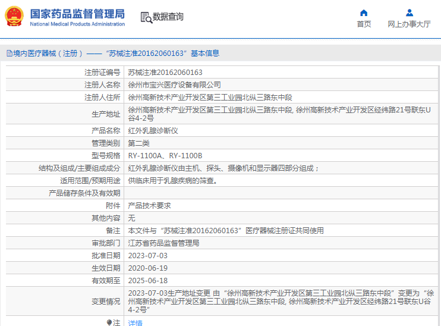Click the 变更情况 row label
Viewport: 441px width, 326px height.
pyautogui.click(x=105, y=302)
